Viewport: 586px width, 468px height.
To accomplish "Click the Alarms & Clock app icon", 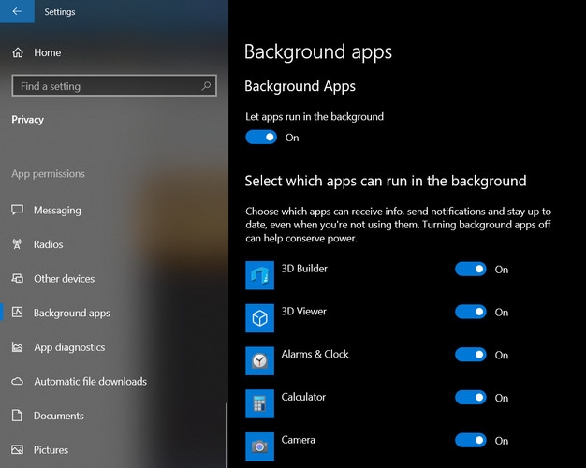I will point(259,361).
